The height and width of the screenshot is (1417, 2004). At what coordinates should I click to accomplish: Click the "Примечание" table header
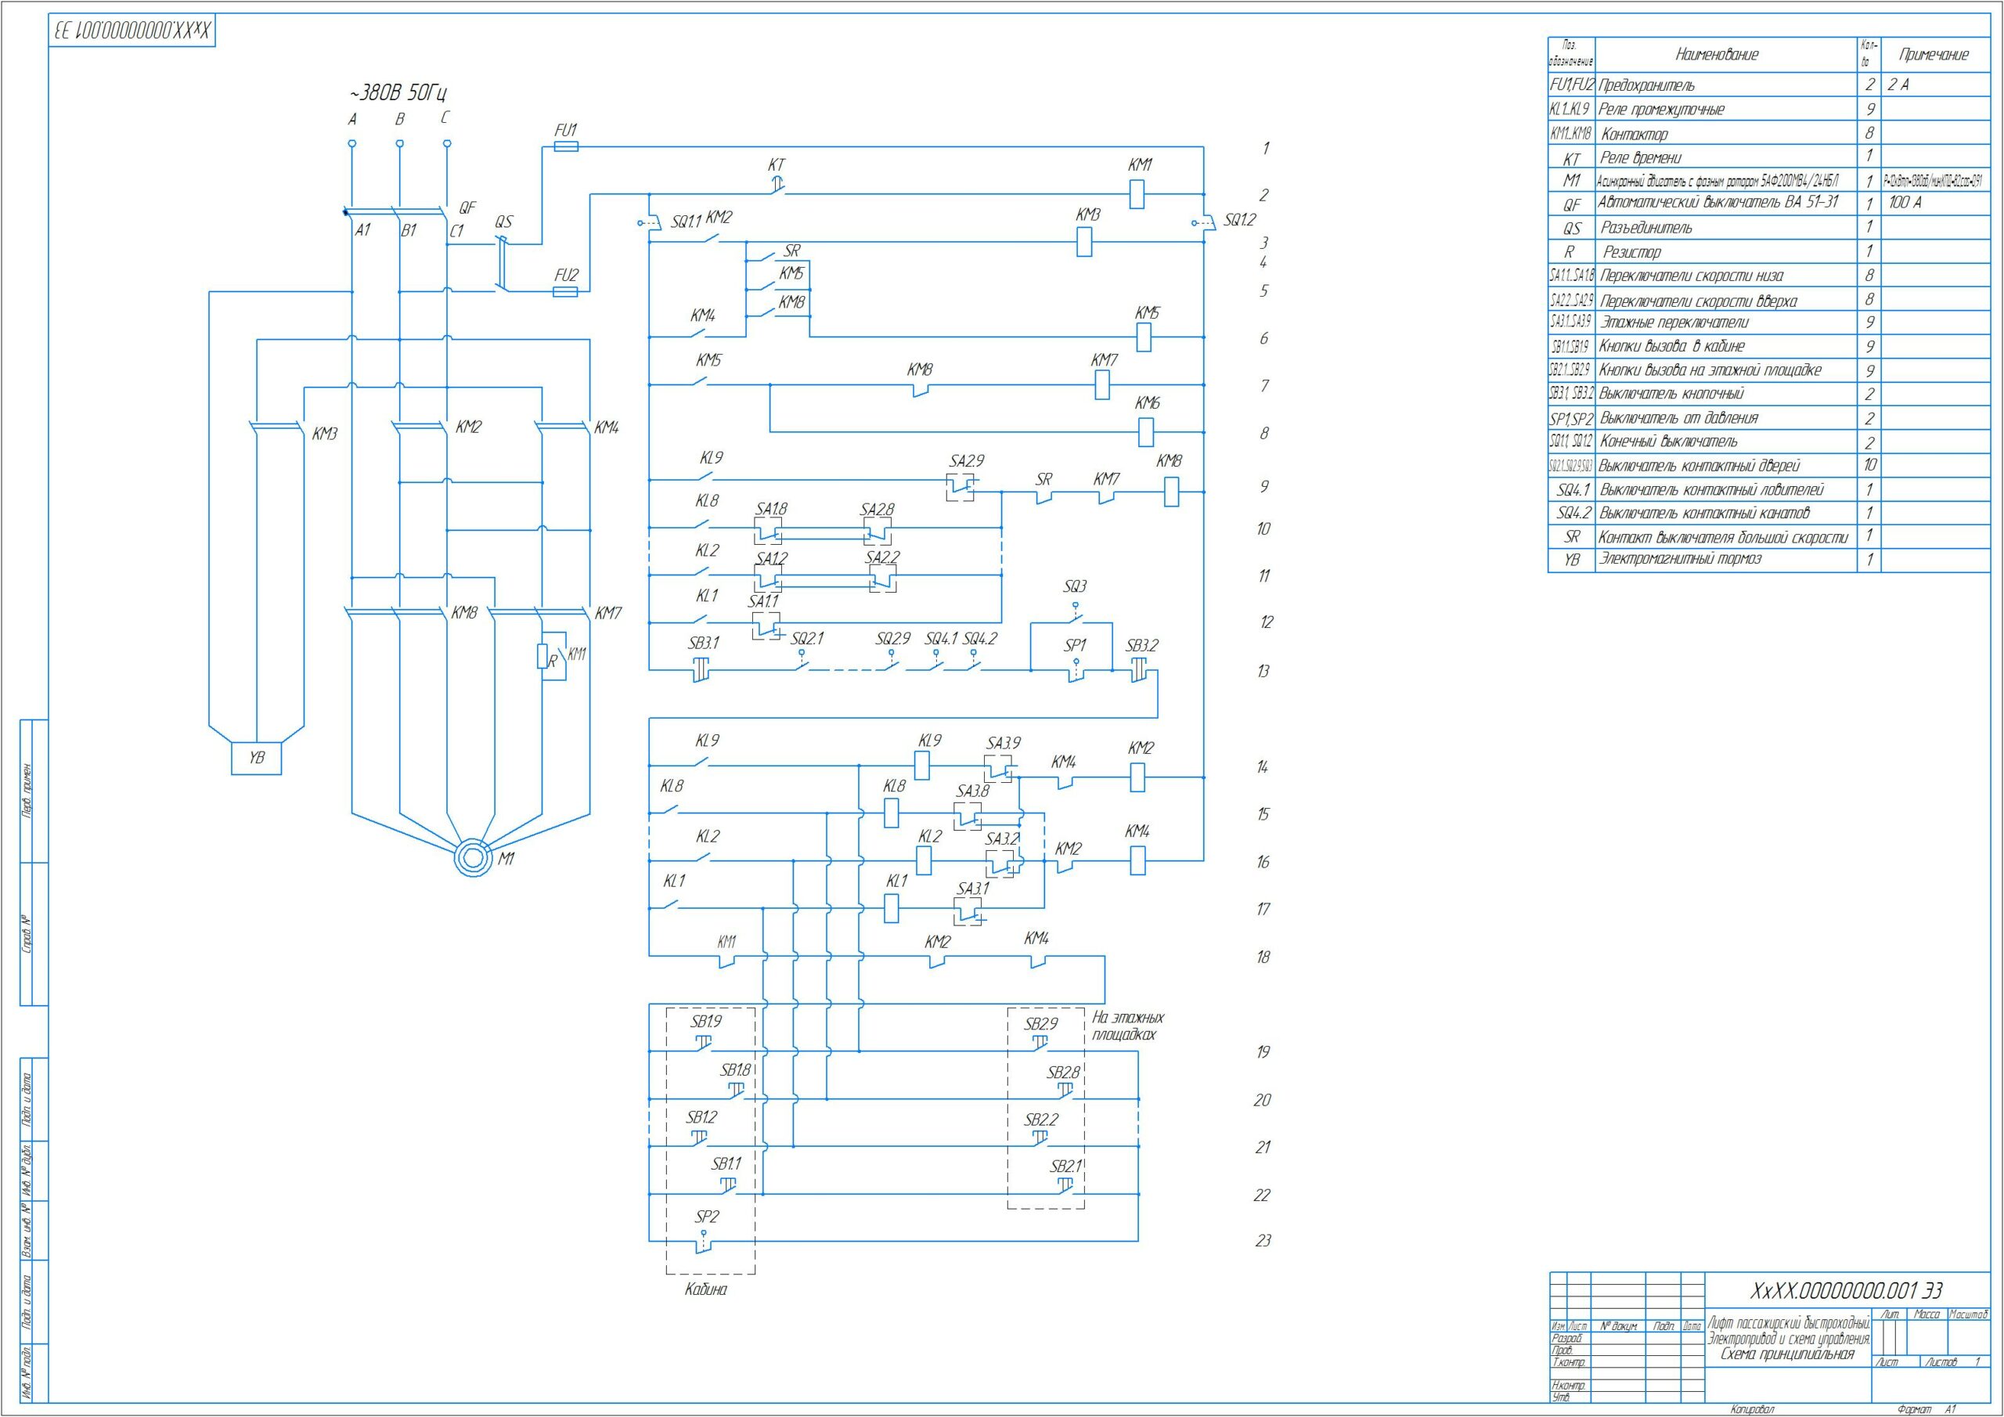coord(1934,54)
